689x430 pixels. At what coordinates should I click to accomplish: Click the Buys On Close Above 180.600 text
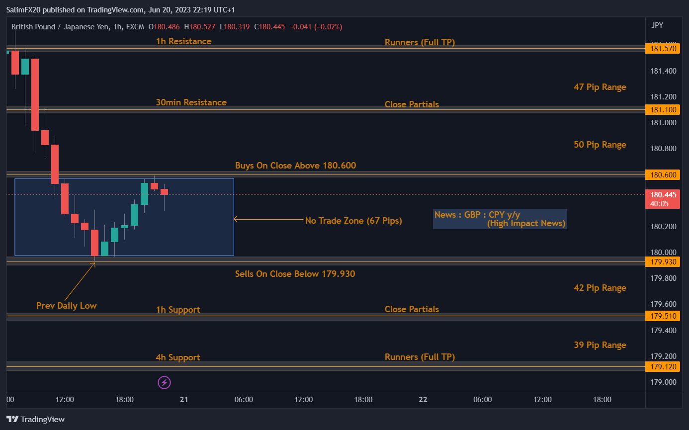(x=295, y=165)
